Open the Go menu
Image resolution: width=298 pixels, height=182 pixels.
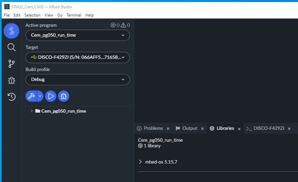(60, 15)
